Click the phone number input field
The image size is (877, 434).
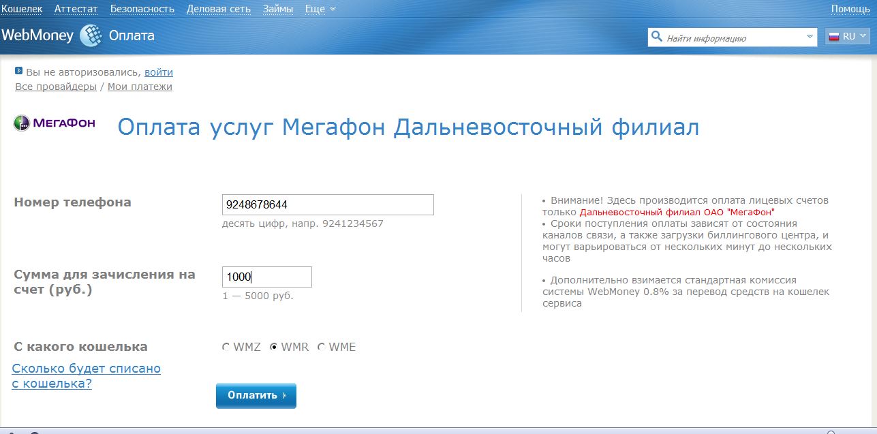click(x=328, y=204)
